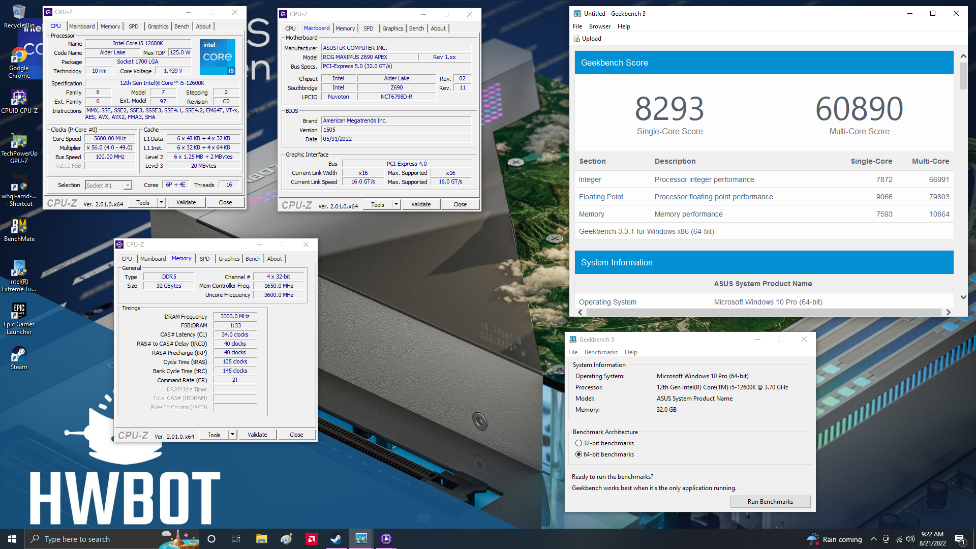
Task: Launch the BenchMate desktop icon
Action: pos(19,230)
